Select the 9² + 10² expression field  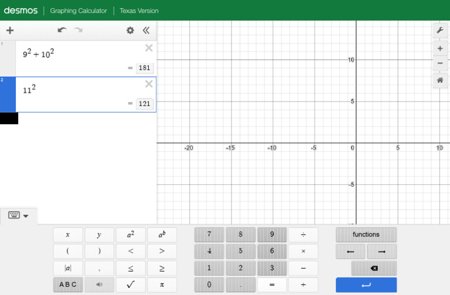[86, 59]
